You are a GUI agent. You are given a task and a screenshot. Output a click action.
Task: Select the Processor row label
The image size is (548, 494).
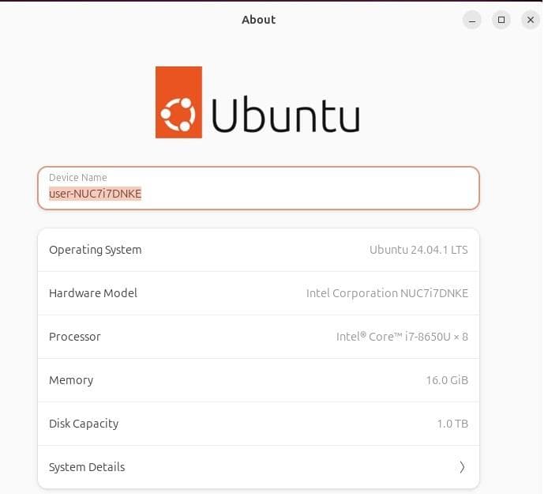click(75, 337)
